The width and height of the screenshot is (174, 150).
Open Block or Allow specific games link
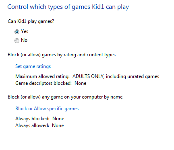[47, 109]
